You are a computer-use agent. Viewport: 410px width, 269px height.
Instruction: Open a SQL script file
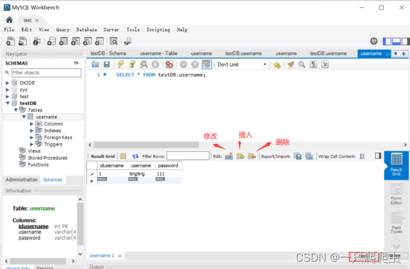(95, 65)
